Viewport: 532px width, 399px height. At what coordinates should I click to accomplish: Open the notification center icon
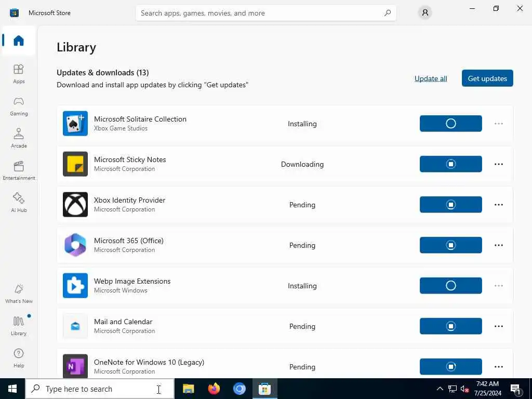coord(516,389)
